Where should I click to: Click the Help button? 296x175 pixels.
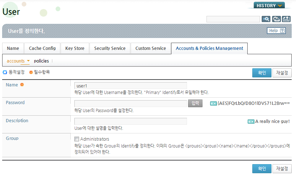point(277,31)
